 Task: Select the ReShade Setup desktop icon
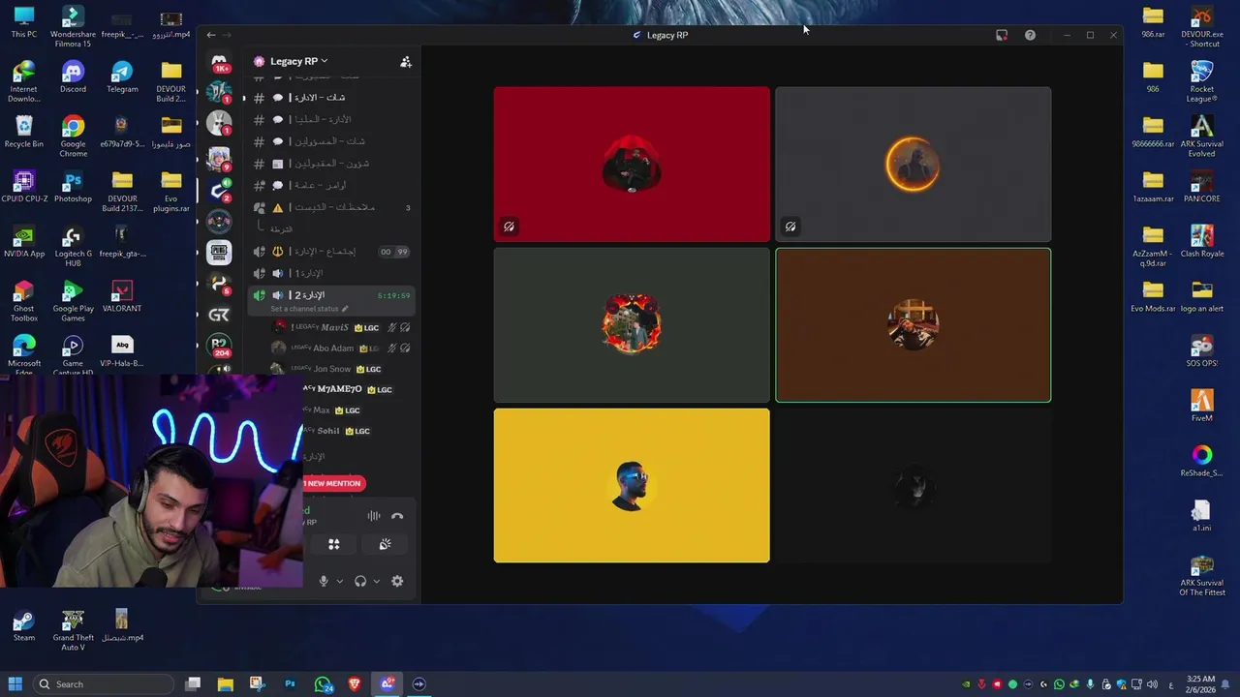tap(1202, 461)
